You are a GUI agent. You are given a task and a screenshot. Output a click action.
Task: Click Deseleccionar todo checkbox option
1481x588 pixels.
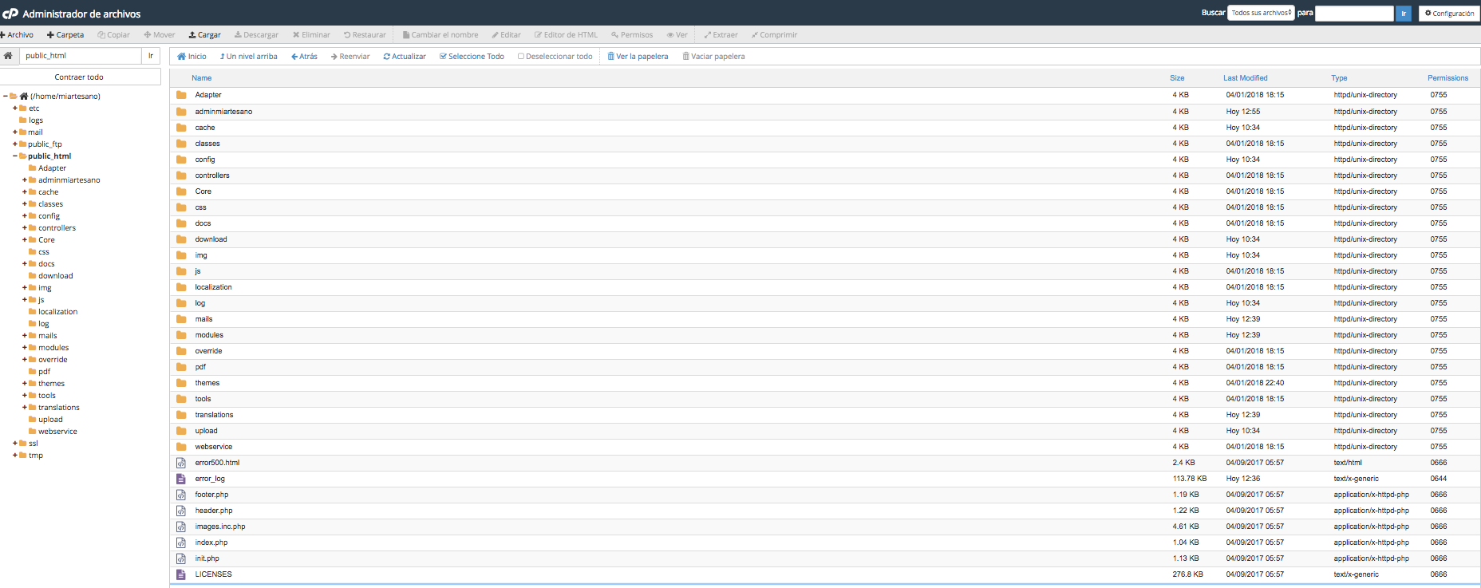[x=555, y=57]
